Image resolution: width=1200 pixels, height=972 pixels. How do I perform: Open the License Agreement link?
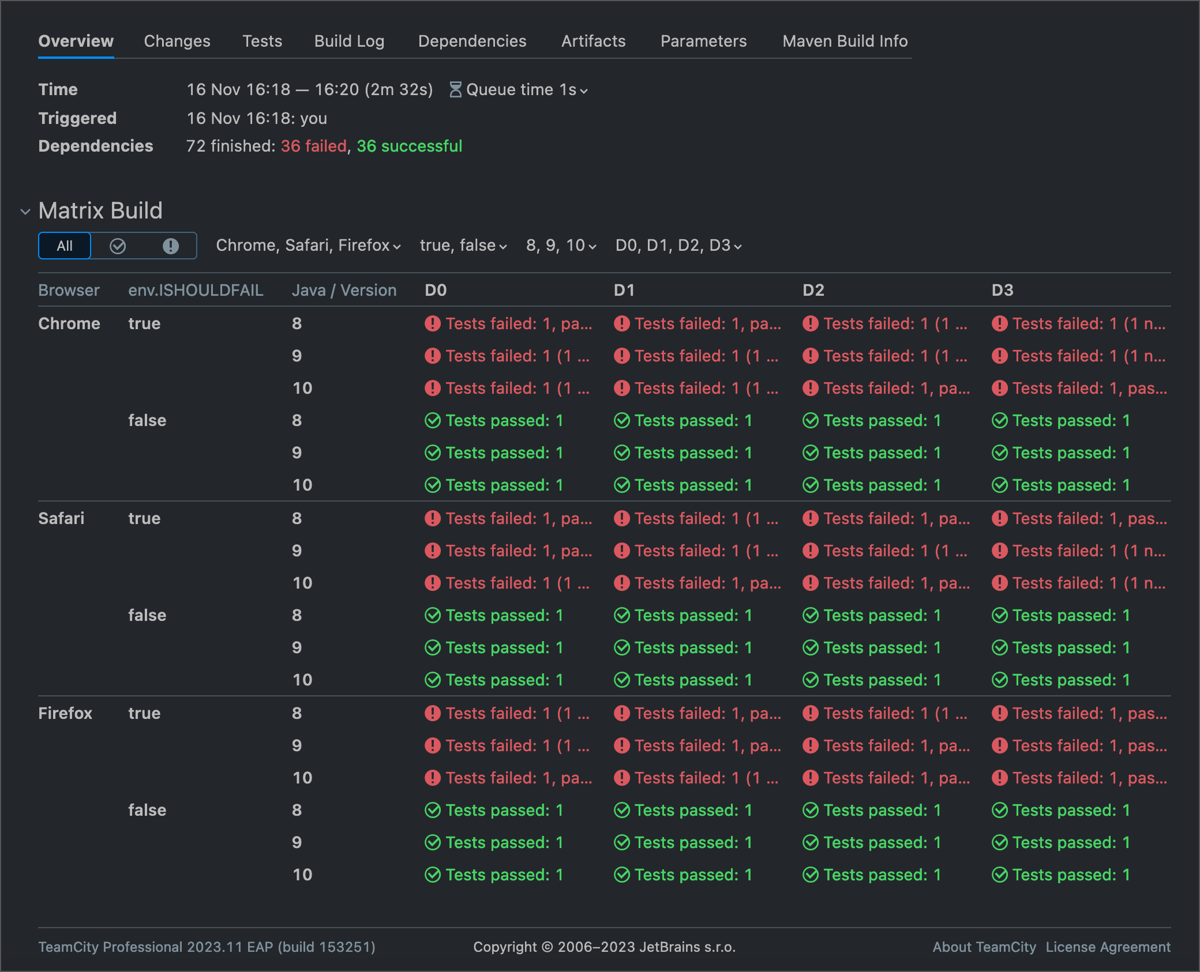point(1108,947)
